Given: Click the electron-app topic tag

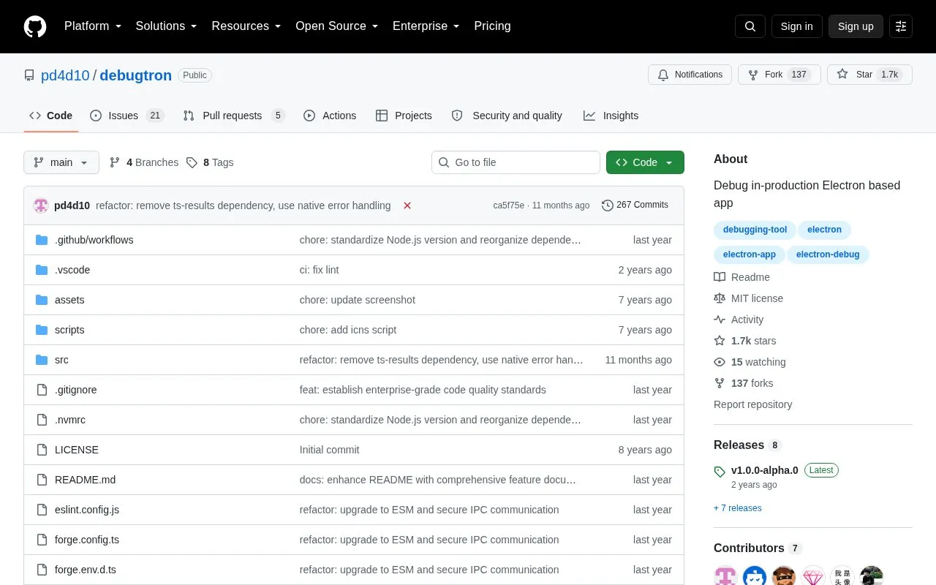Looking at the screenshot, I should [750, 254].
